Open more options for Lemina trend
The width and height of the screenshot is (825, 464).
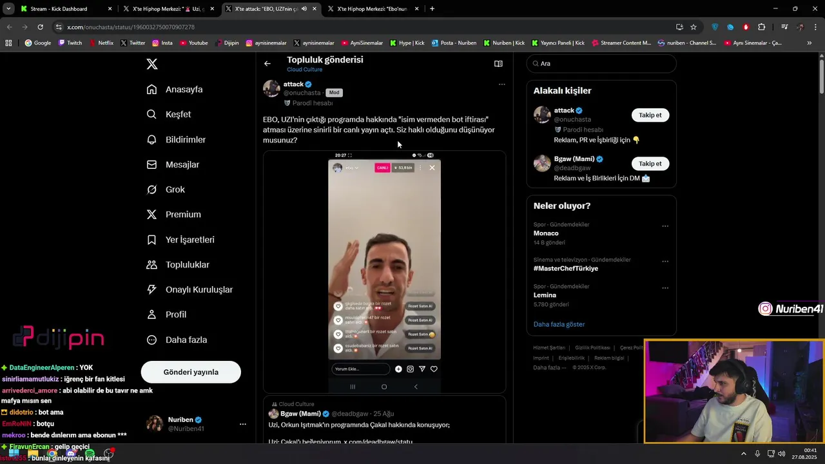click(x=665, y=288)
